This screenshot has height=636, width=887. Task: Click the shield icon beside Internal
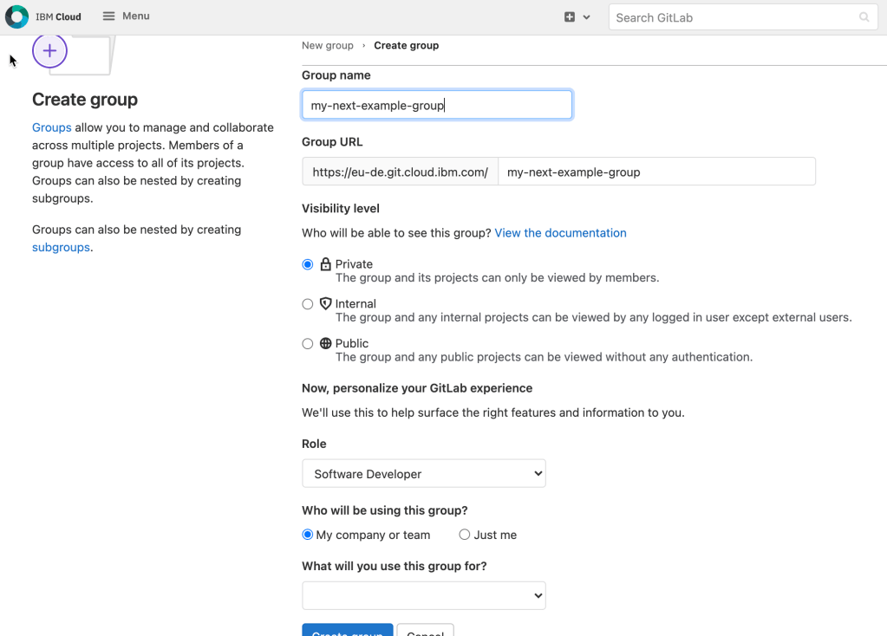(326, 304)
